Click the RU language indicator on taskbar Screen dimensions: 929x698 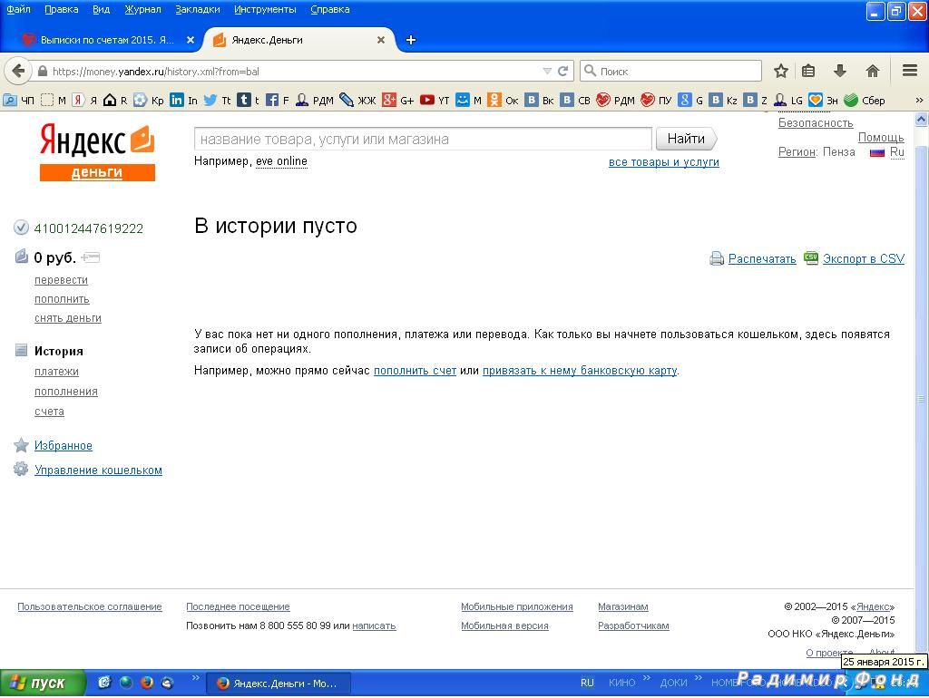pyautogui.click(x=587, y=683)
